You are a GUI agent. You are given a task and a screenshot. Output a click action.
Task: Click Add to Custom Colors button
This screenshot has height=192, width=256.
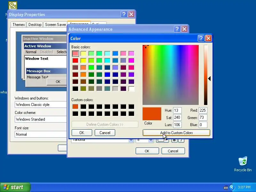(x=176, y=132)
